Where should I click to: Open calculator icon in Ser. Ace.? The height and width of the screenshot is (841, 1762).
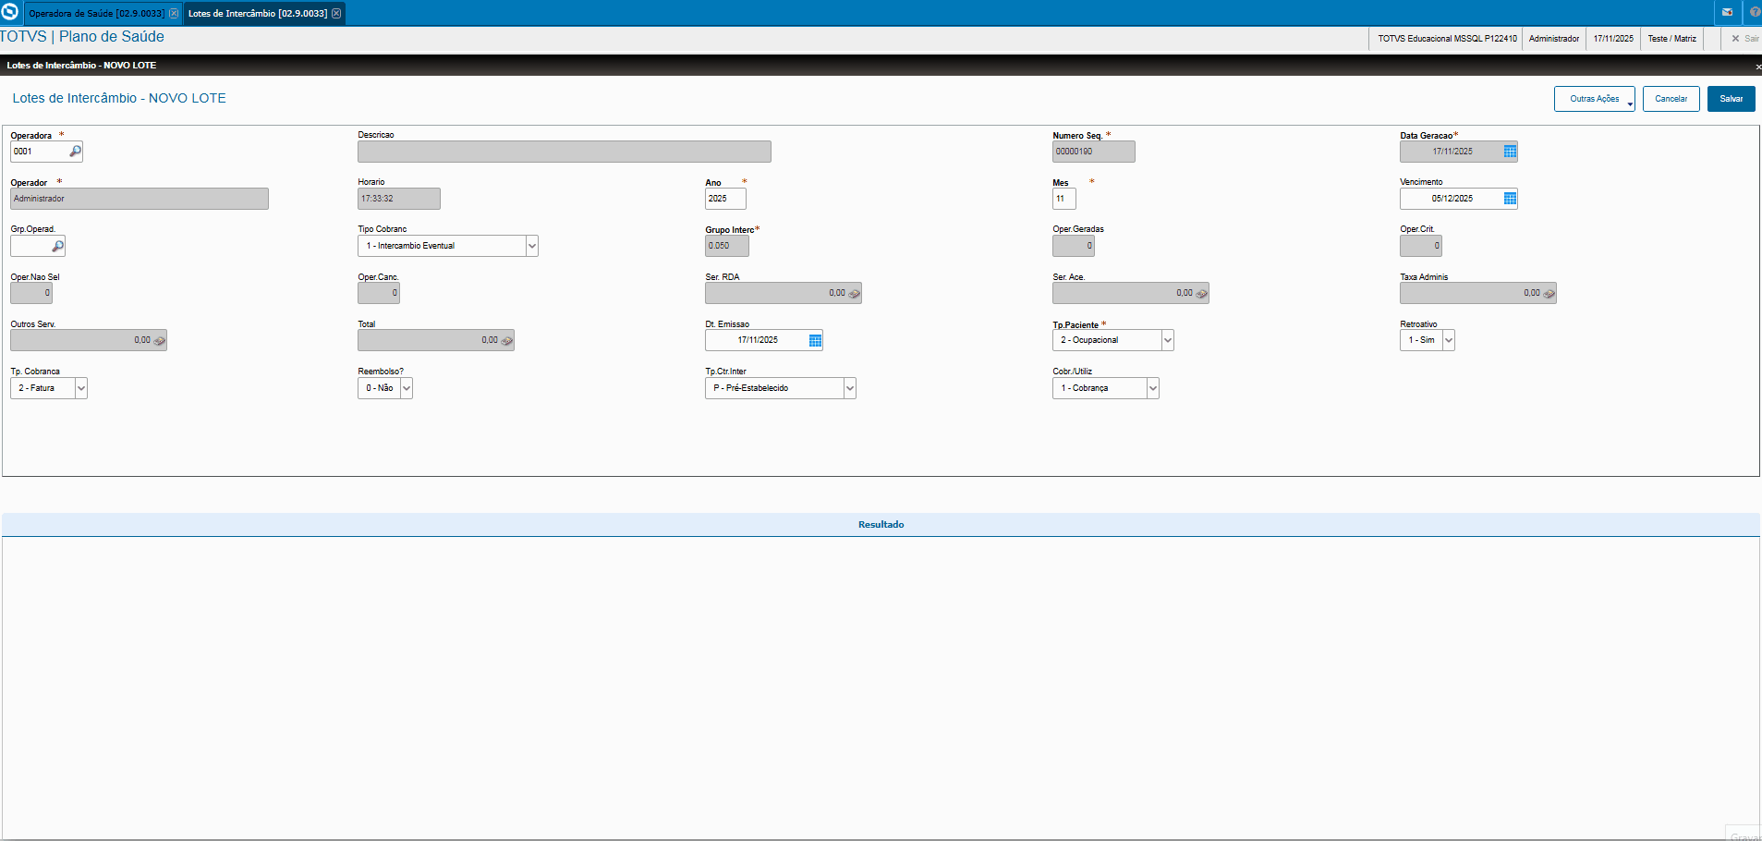[1202, 294]
